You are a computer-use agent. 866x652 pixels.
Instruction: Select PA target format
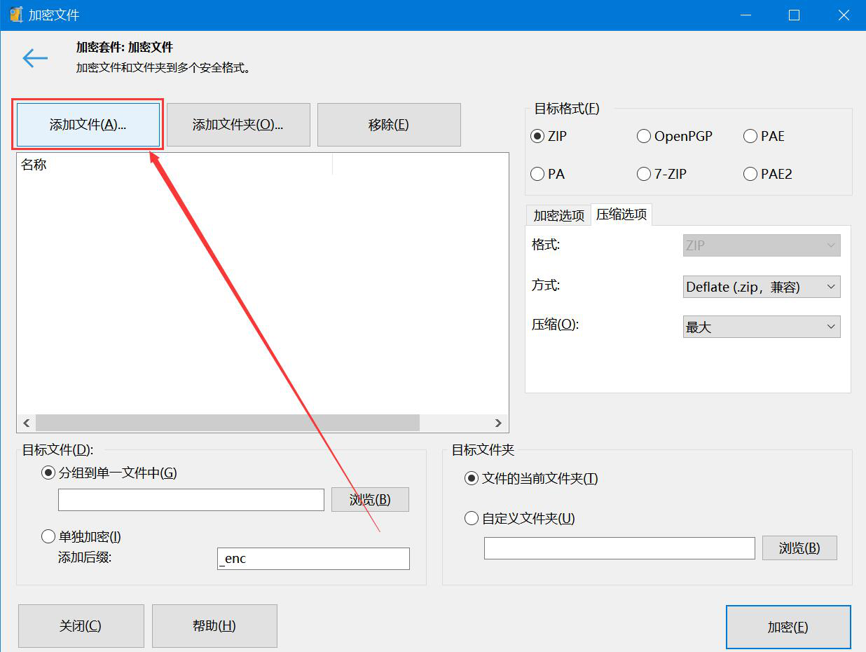(549, 174)
